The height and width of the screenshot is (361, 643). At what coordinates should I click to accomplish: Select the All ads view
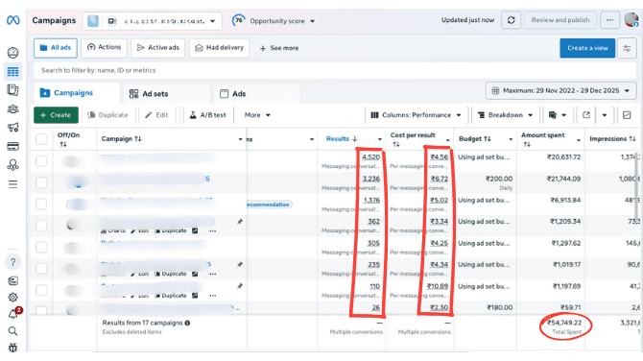[x=56, y=48]
